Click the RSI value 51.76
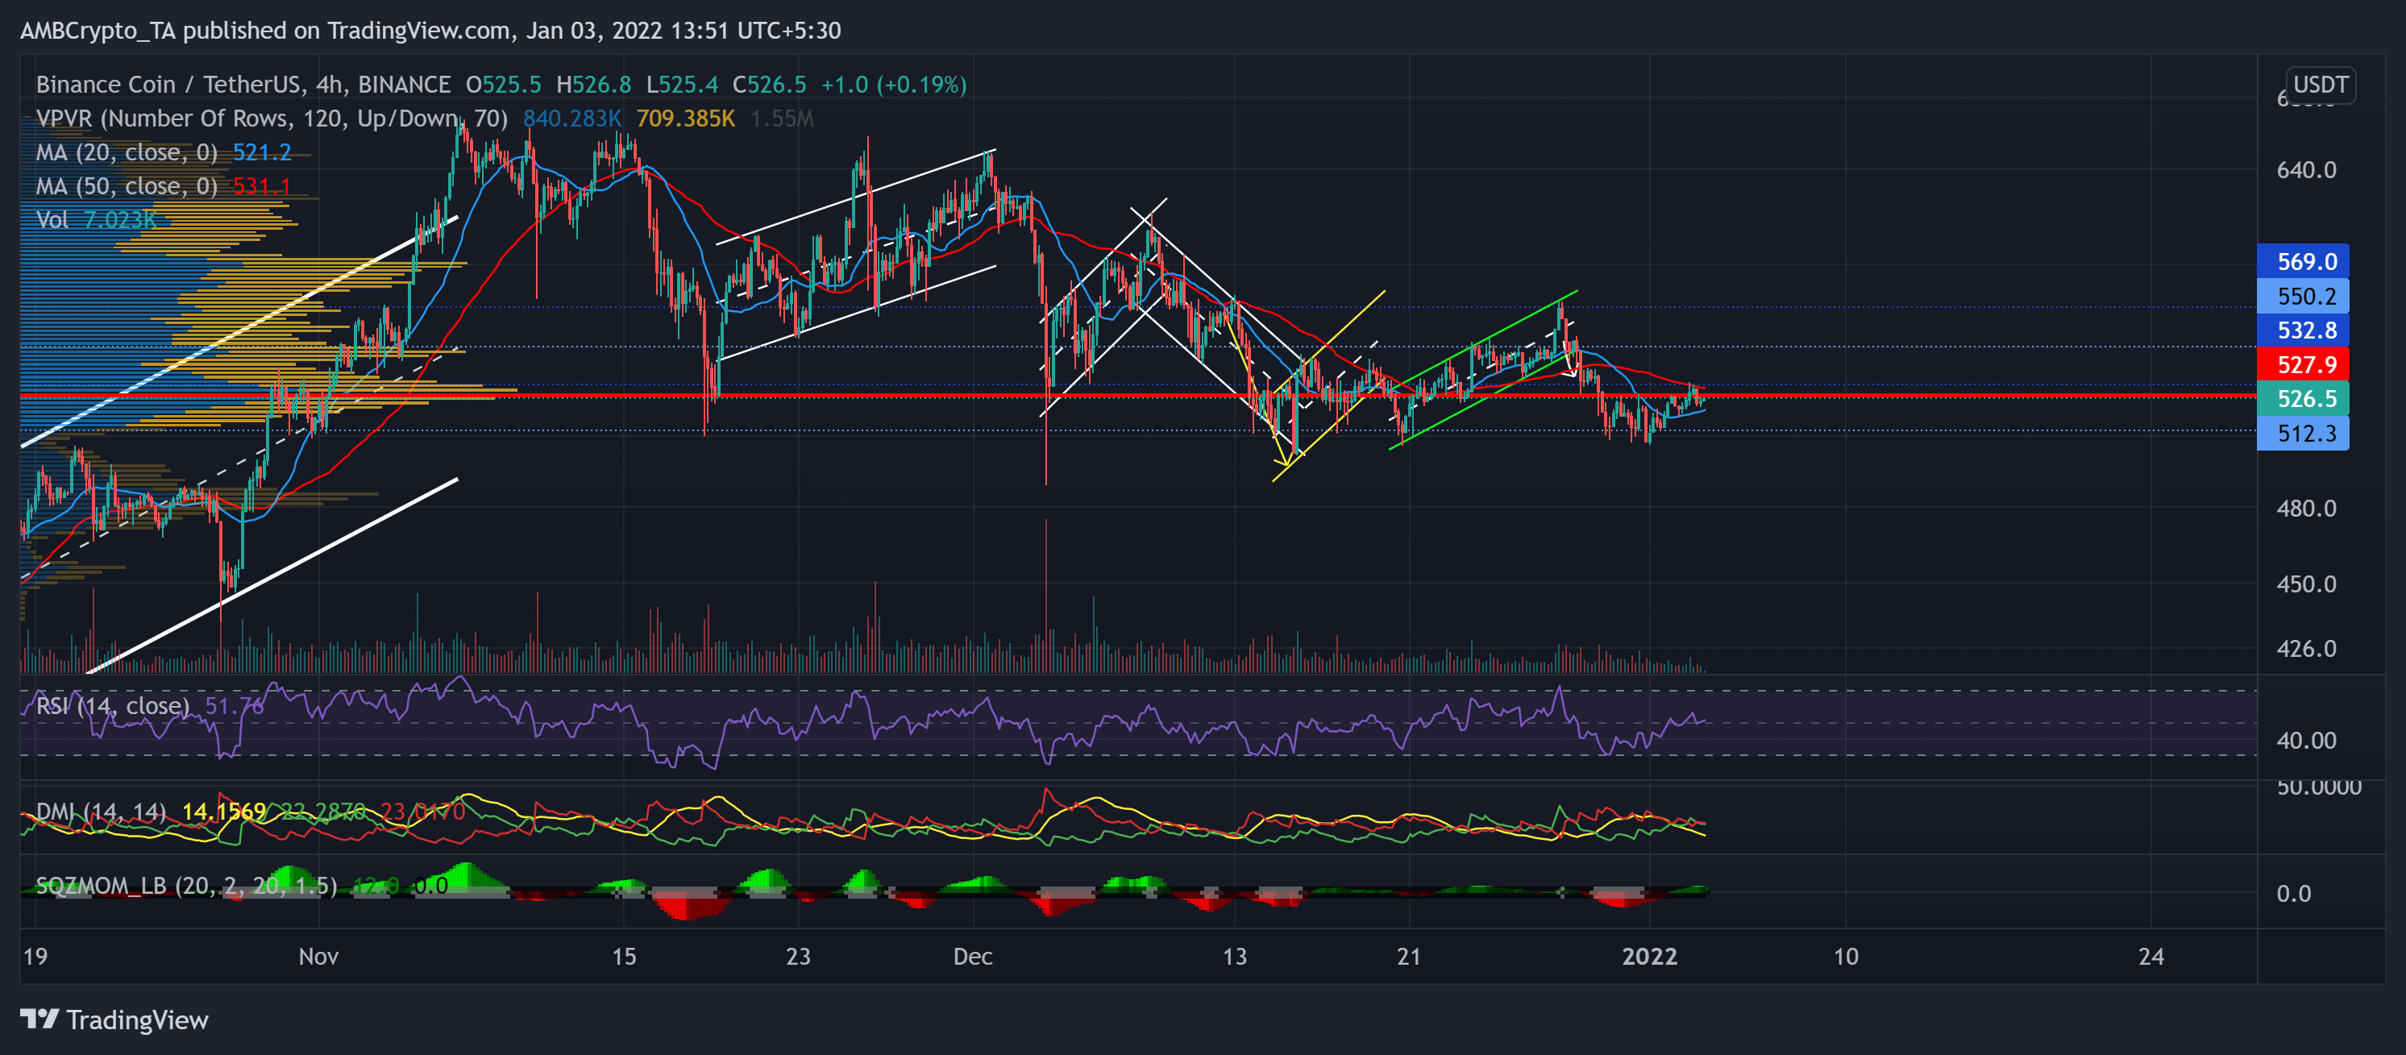 pos(235,706)
